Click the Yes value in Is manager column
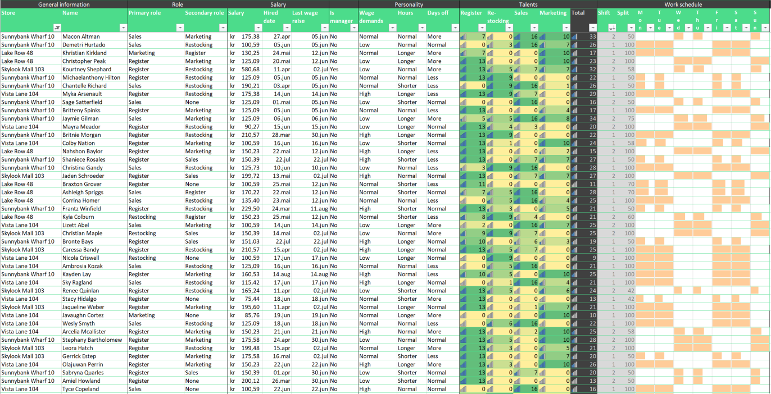This screenshot has width=771, height=394. coord(334,70)
